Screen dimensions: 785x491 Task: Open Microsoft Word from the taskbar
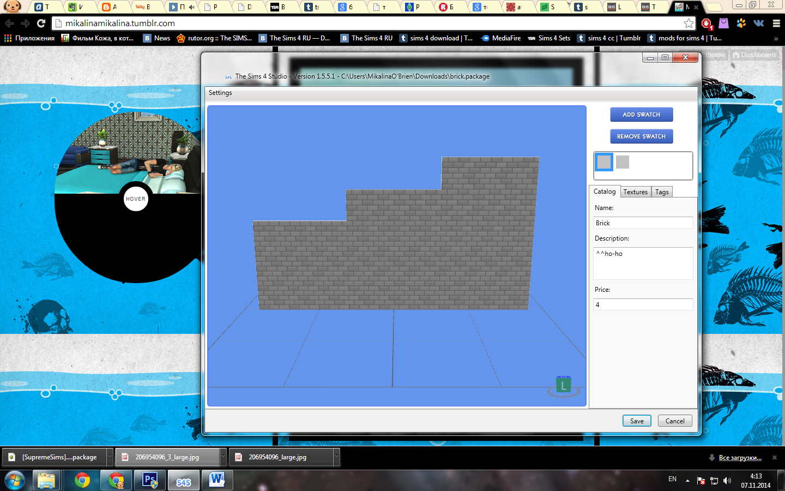(x=217, y=481)
